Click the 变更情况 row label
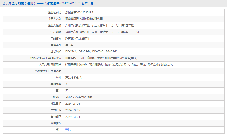Viewport: 227px width, 135px height. pos(56,123)
